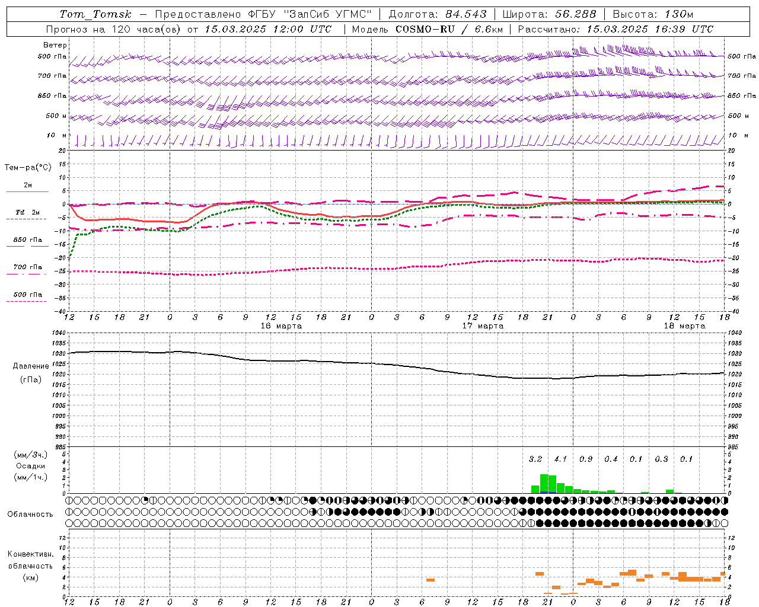Click the 17 марта date marker

483,325
